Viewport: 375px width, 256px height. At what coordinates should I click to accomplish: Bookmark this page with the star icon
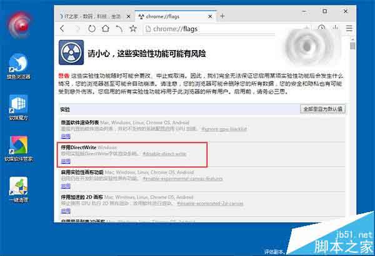(133, 29)
